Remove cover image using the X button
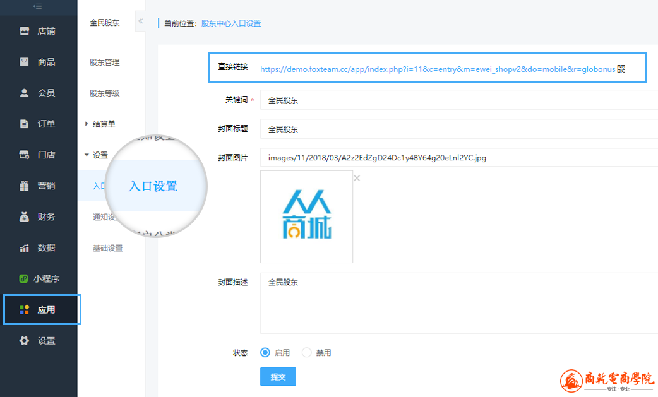This screenshot has width=658, height=397. (x=357, y=178)
